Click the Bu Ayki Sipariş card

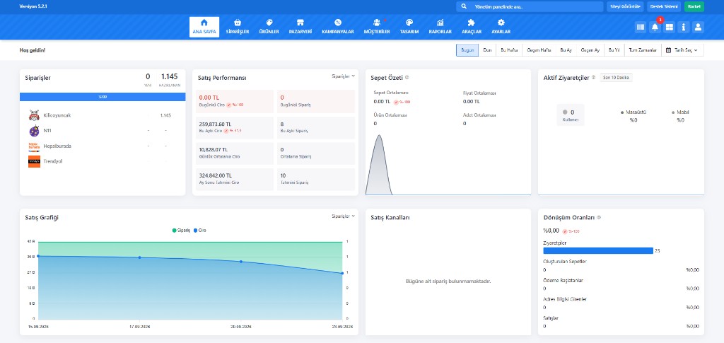tap(316, 127)
